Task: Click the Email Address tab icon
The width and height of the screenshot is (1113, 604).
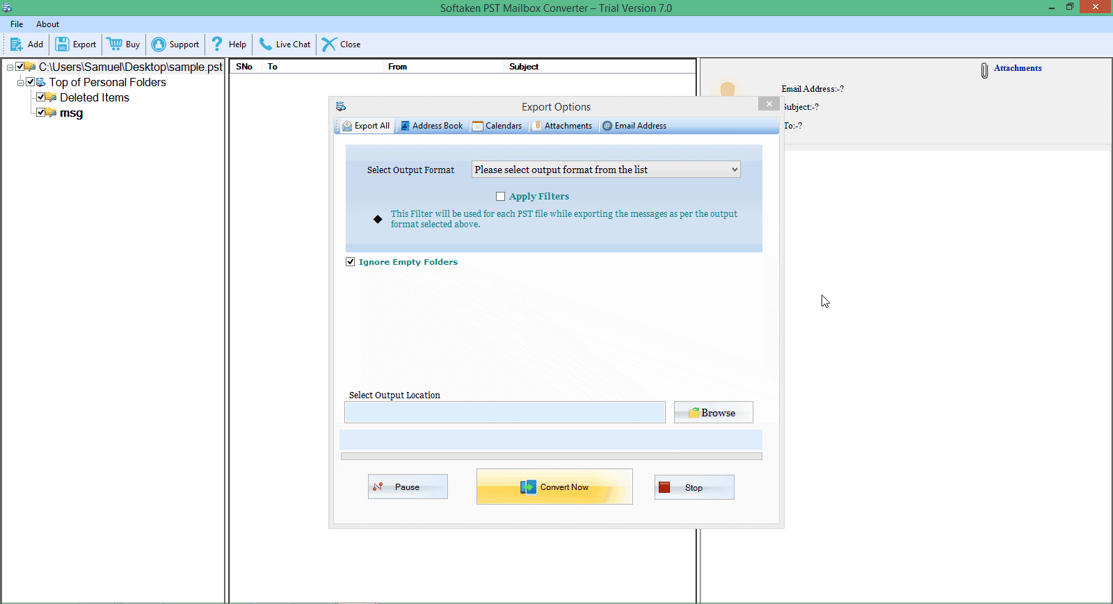Action: [607, 126]
